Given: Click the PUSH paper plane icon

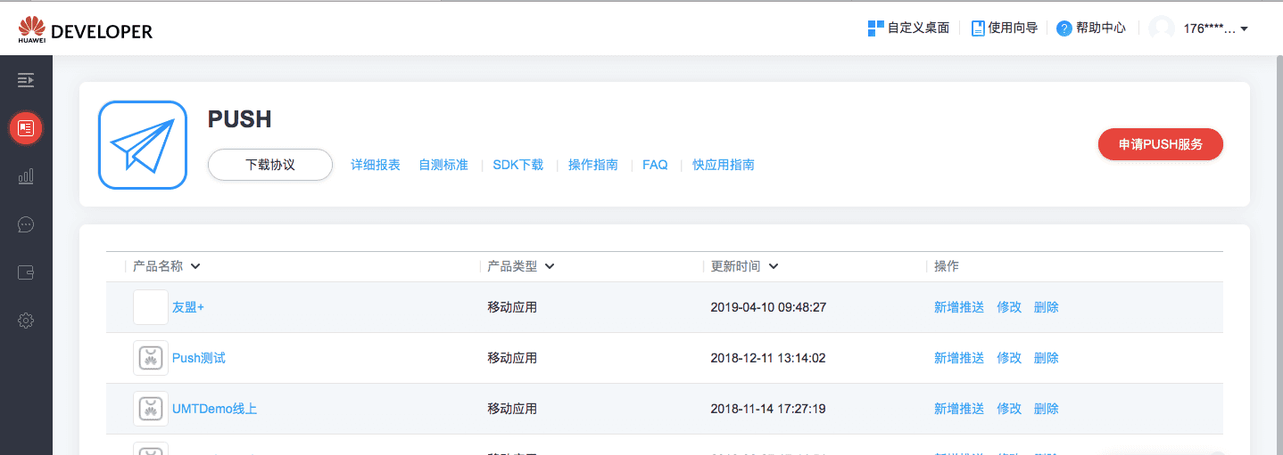Looking at the screenshot, I should click(x=143, y=145).
